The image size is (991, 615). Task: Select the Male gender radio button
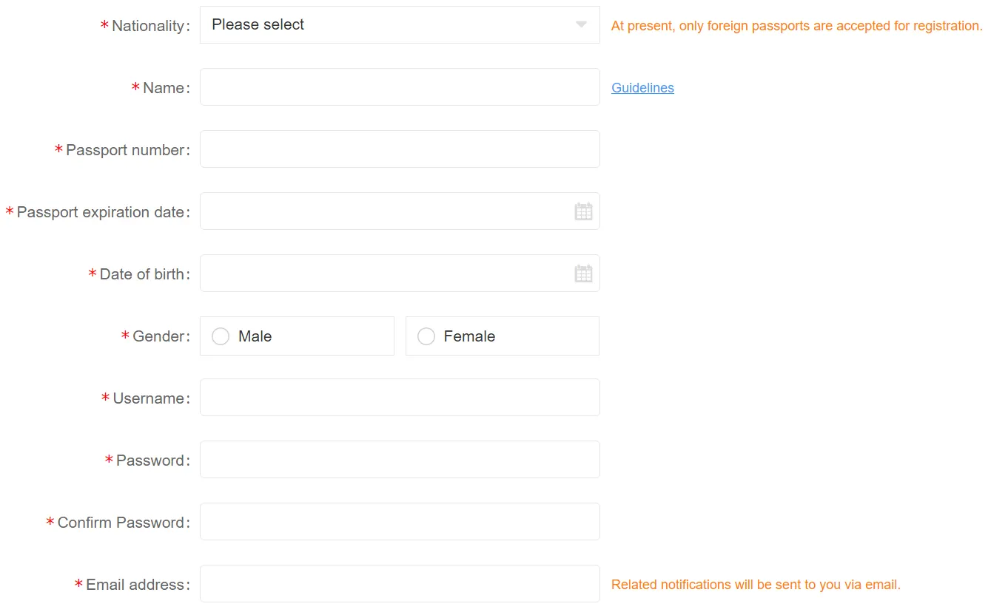click(221, 336)
